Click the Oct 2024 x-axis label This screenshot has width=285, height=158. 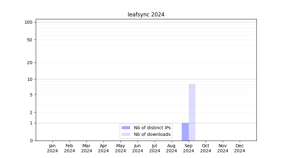(206, 148)
